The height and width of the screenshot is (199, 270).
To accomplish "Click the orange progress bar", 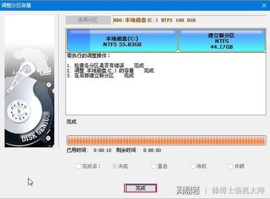I will tap(166, 140).
